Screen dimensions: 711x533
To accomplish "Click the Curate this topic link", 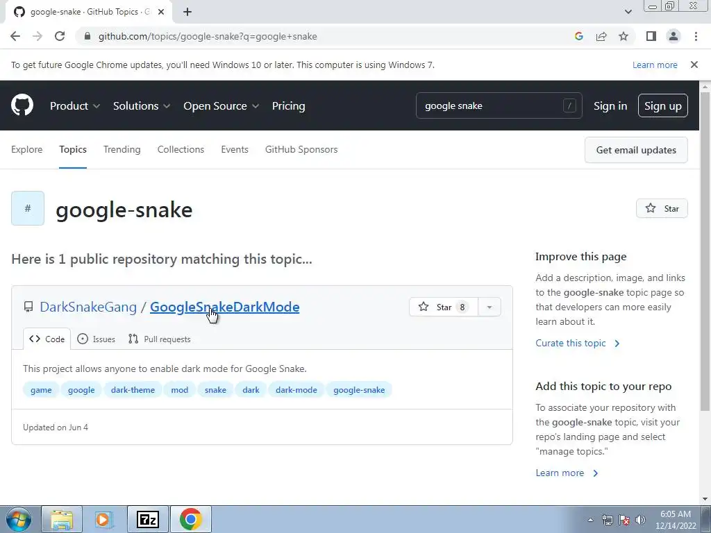I will coord(577,343).
